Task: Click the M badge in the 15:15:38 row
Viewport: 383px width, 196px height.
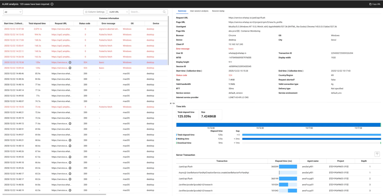Action: point(70,62)
